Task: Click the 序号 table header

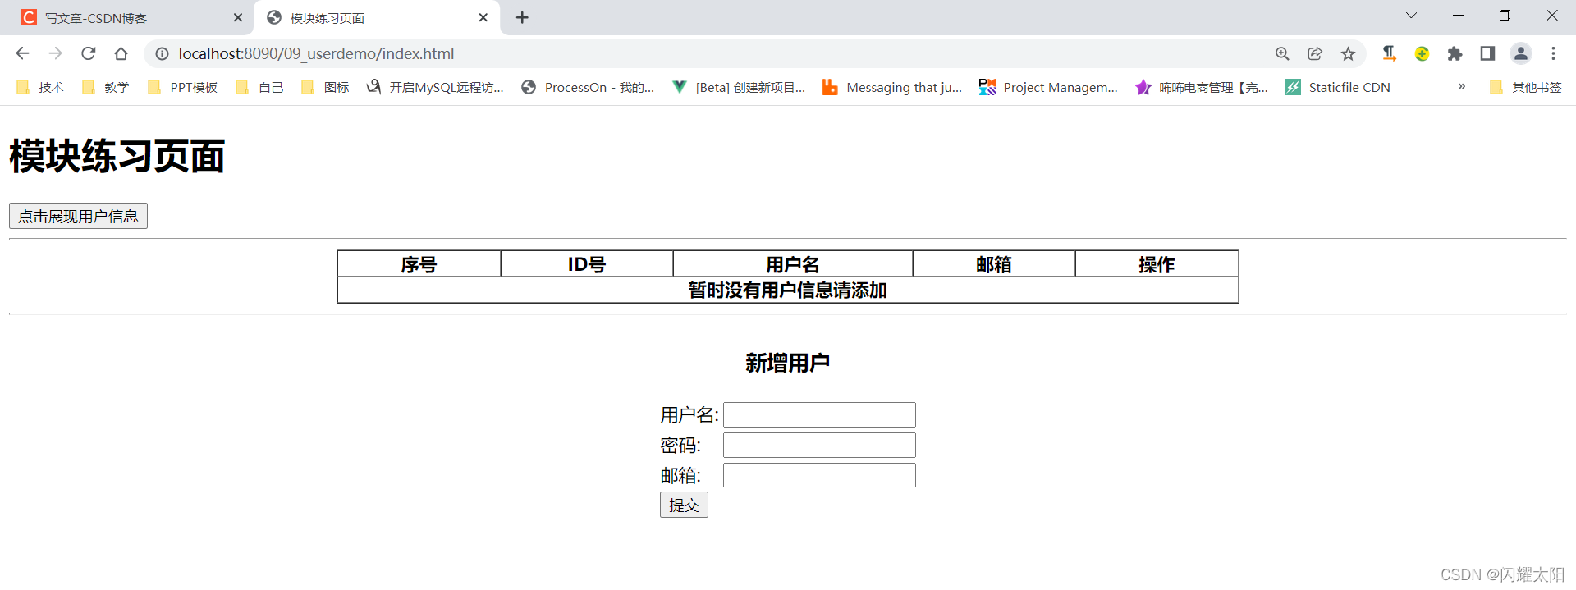Action: point(419,264)
